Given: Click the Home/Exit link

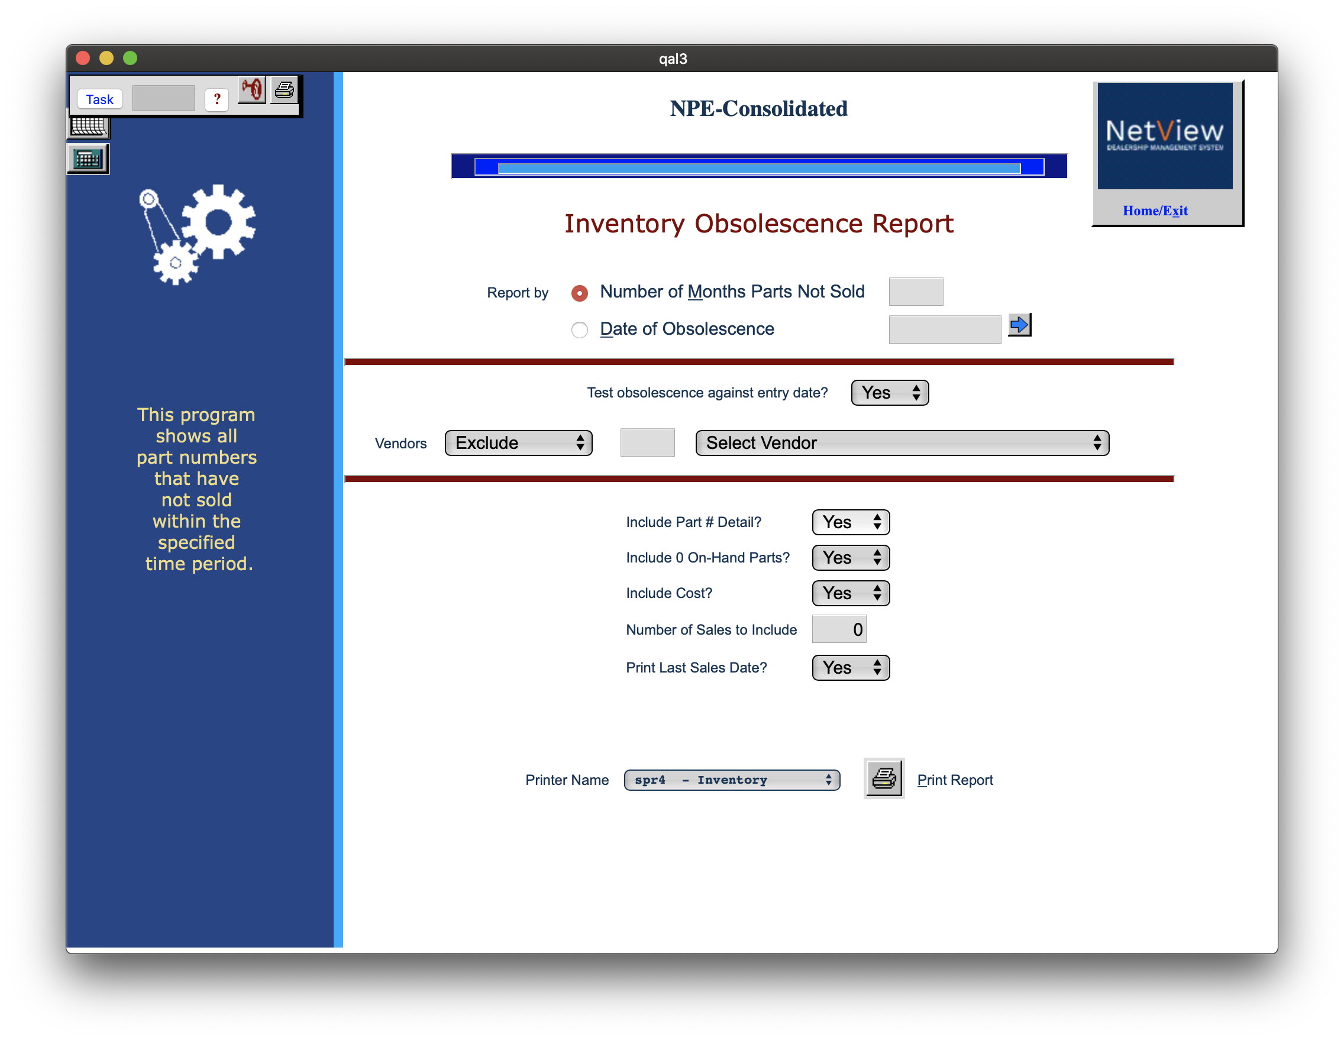Looking at the screenshot, I should (x=1155, y=211).
